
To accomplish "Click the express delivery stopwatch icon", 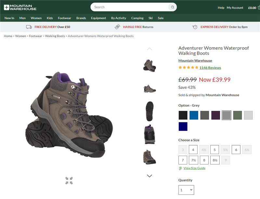I will click(195, 27).
